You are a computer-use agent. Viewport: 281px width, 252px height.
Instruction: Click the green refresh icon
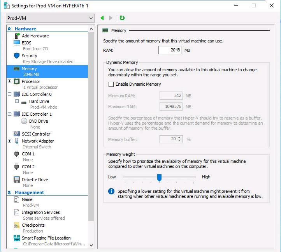tap(122, 18)
